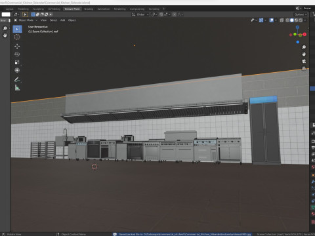The height and width of the screenshot is (236, 315).
Task: Click active tool select box icon in header
Action: [x=25, y=14]
